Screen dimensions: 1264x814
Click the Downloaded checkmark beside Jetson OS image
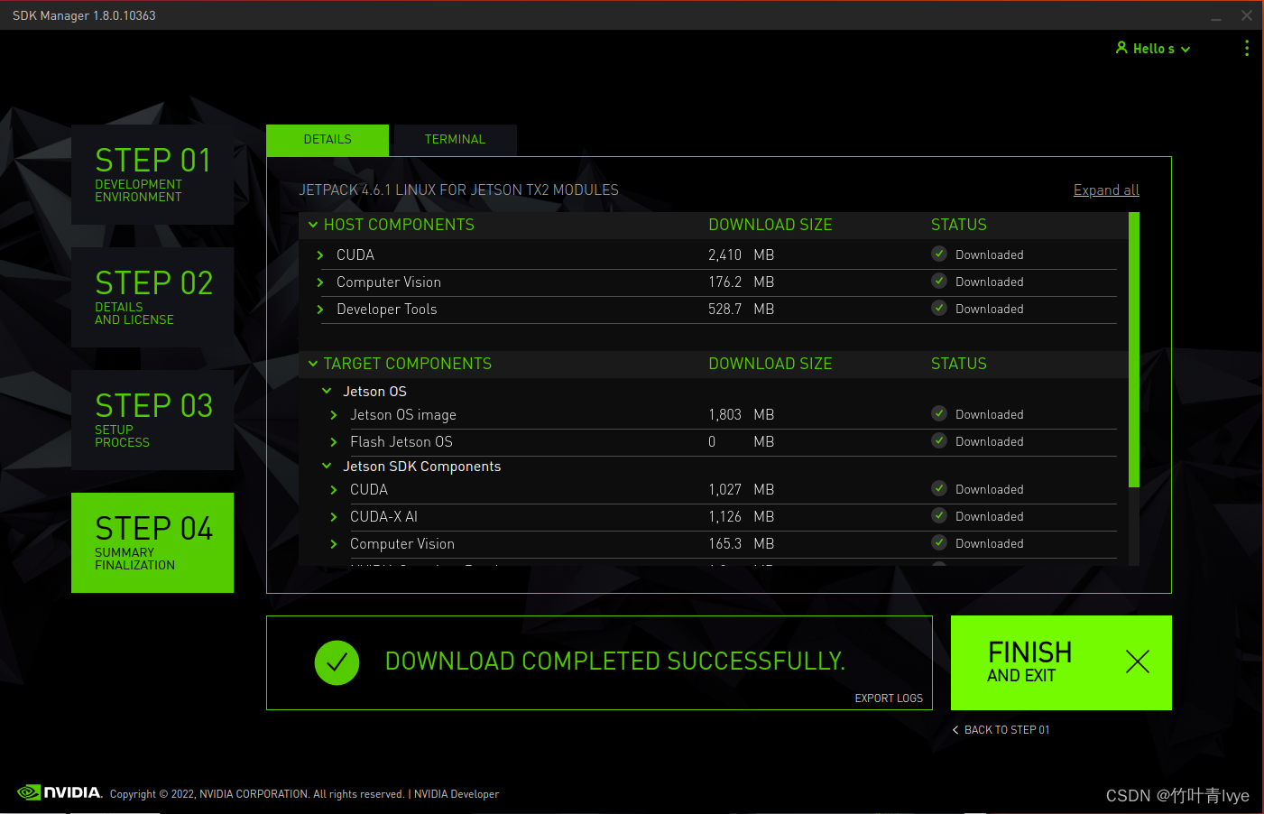[938, 413]
